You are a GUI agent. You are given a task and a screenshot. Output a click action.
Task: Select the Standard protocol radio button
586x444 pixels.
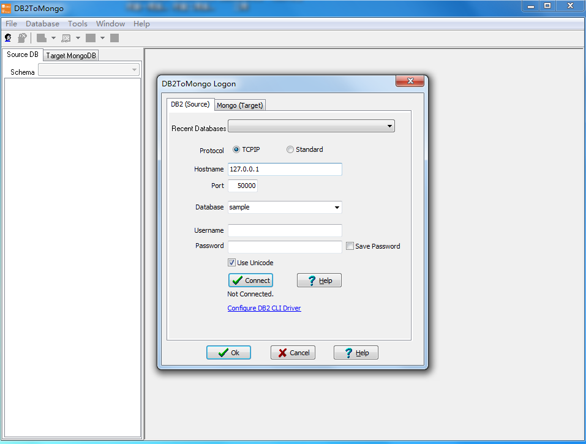290,149
